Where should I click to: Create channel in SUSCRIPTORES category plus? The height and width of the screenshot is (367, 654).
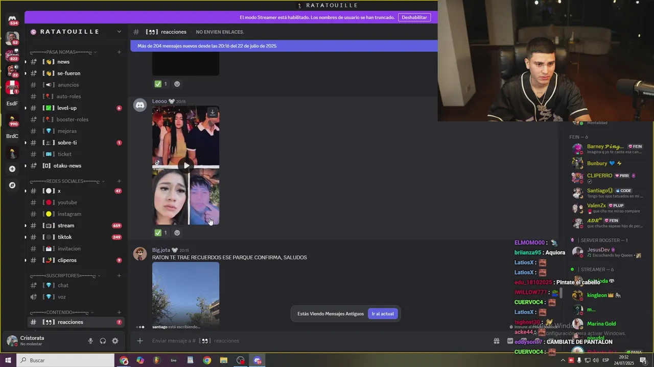point(119,276)
